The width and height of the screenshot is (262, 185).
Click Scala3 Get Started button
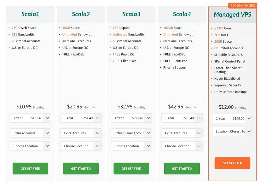pyautogui.click(x=131, y=169)
